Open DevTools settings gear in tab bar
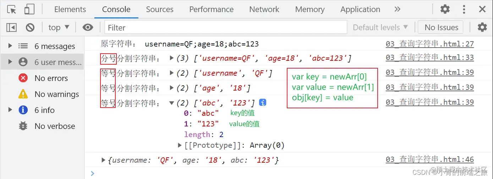 [445, 9]
